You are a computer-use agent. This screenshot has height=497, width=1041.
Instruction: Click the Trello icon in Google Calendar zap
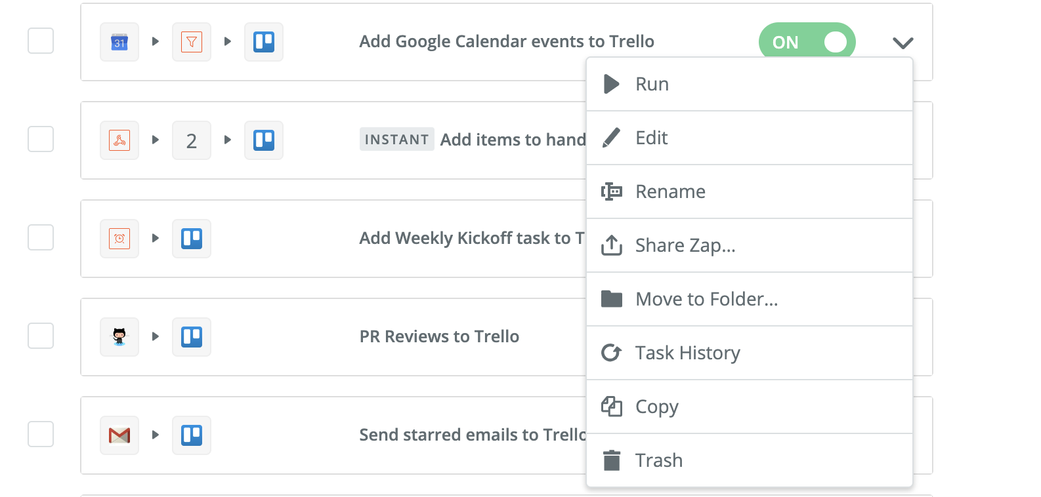(x=264, y=42)
